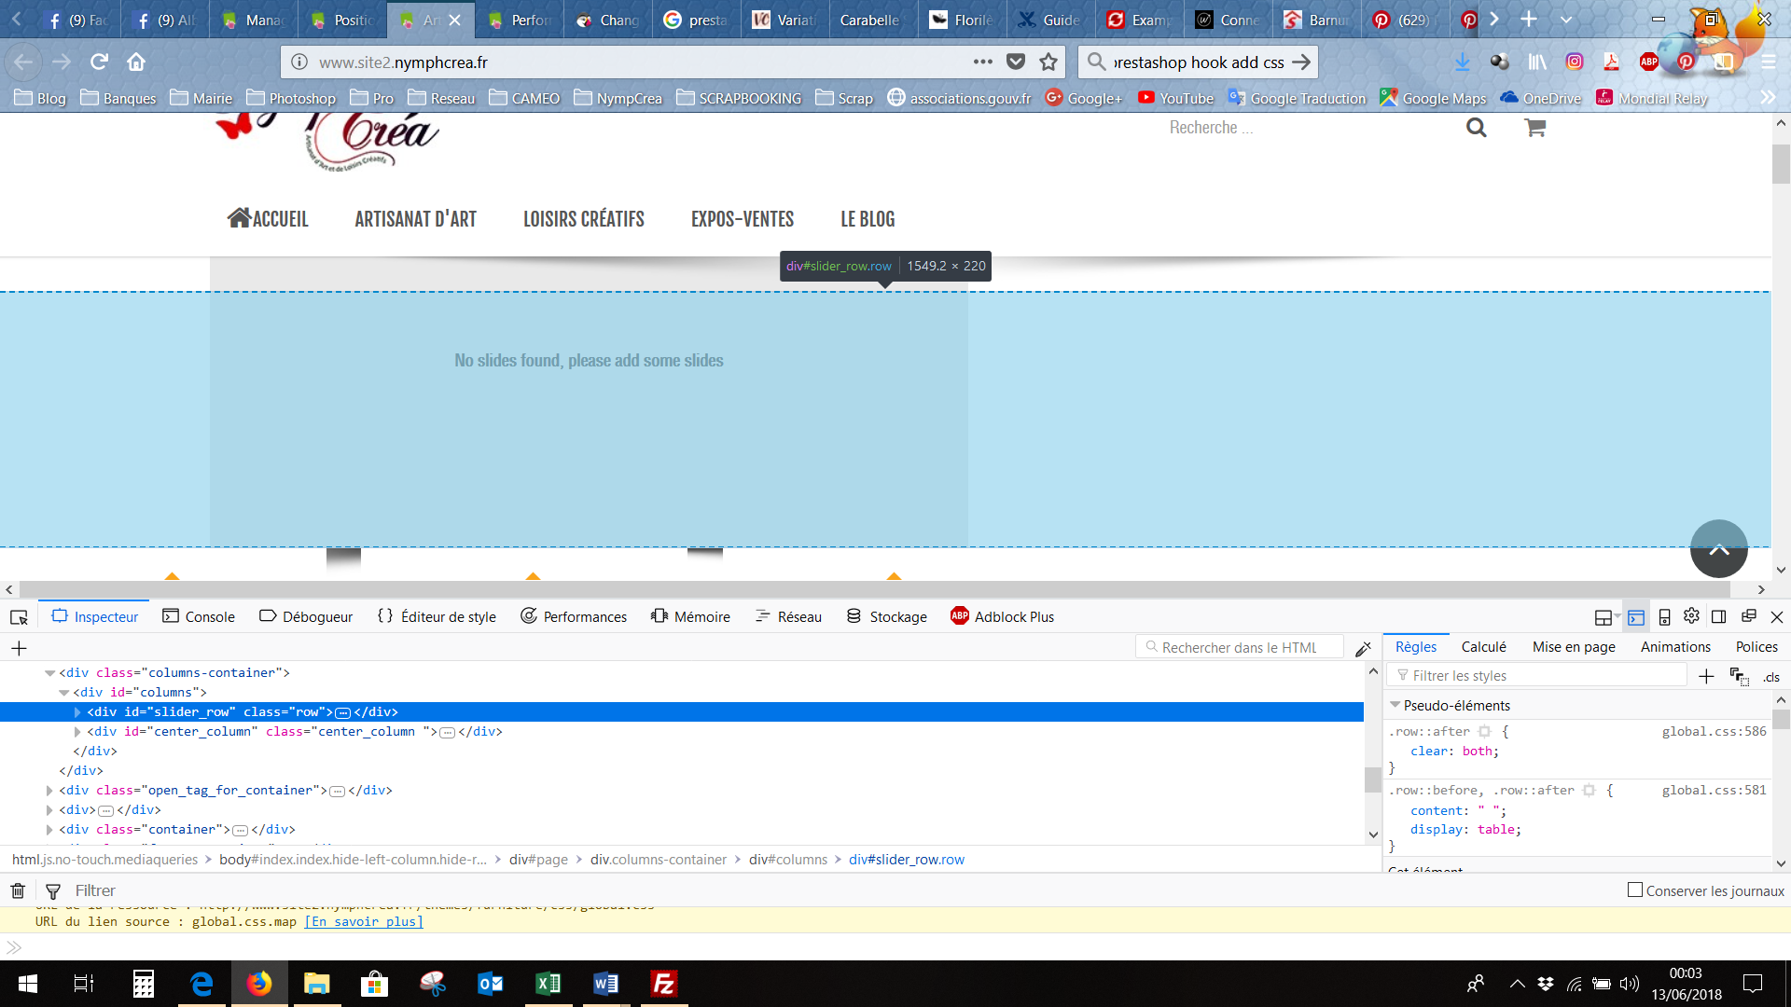
Task: Open a new tab with the plus button
Action: [x=1528, y=19]
